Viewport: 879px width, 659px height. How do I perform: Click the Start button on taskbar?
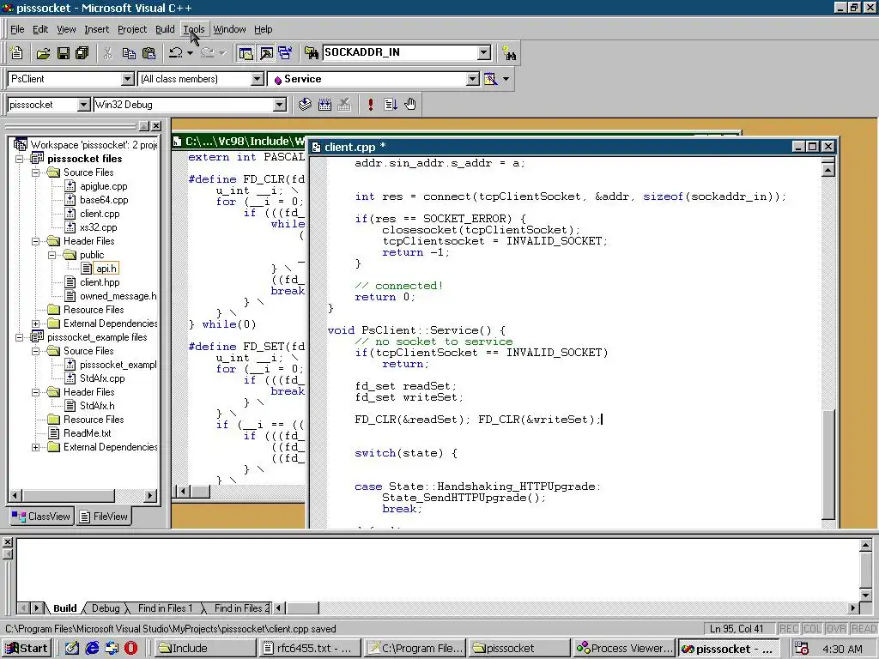coord(27,649)
